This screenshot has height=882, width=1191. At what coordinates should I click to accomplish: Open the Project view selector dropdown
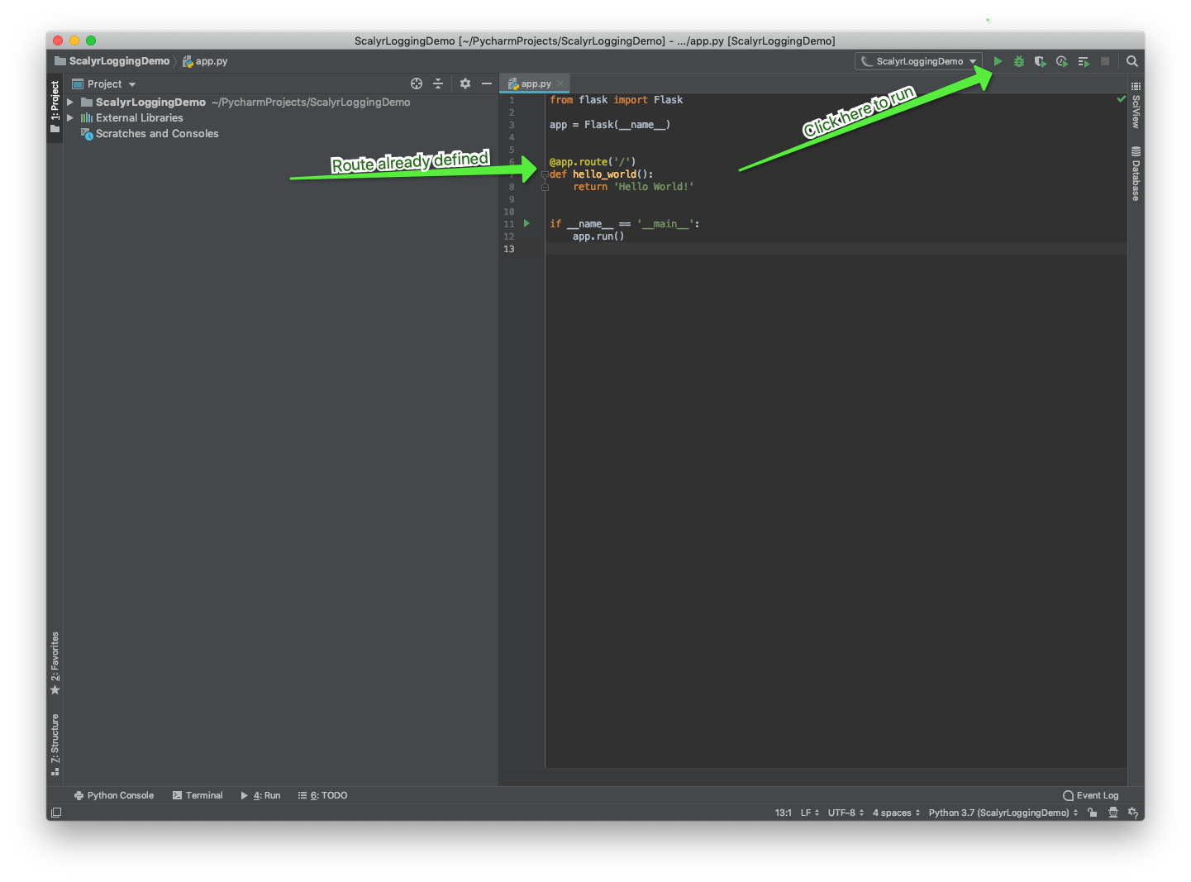(x=104, y=84)
